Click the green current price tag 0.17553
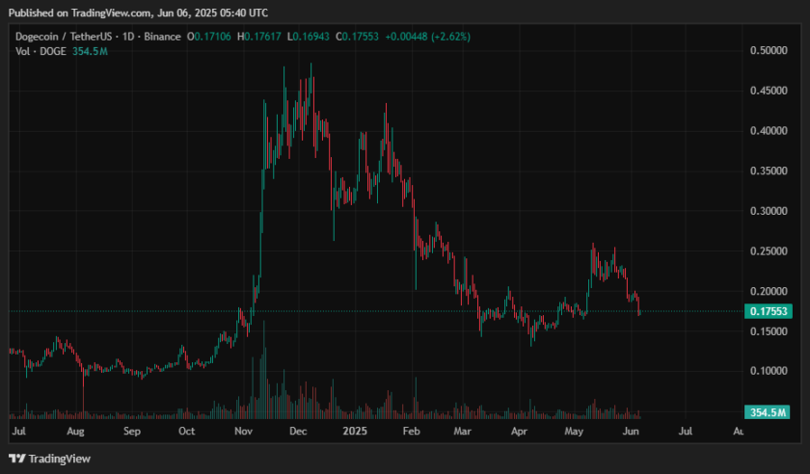The height and width of the screenshot is (474, 810). point(769,311)
